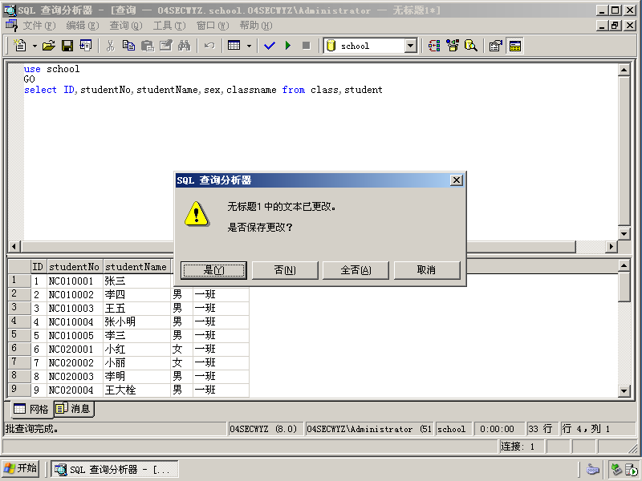The width and height of the screenshot is (642, 481).
Task: Click the Clear Window toolbar icon
Action: coord(166,46)
